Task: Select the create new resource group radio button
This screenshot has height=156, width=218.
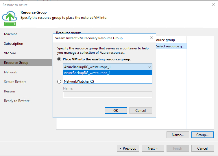Action: 59,81
